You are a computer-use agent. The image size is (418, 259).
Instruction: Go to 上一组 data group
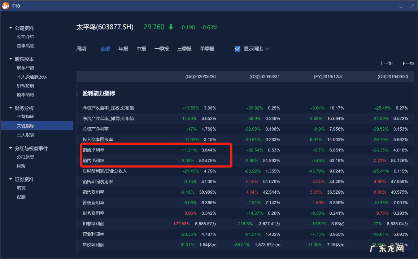pyautogui.click(x=386, y=63)
